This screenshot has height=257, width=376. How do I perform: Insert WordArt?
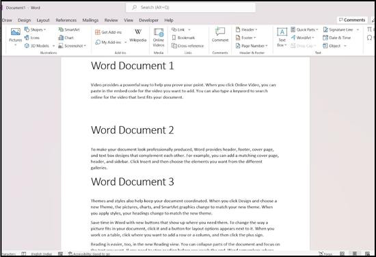click(303, 38)
